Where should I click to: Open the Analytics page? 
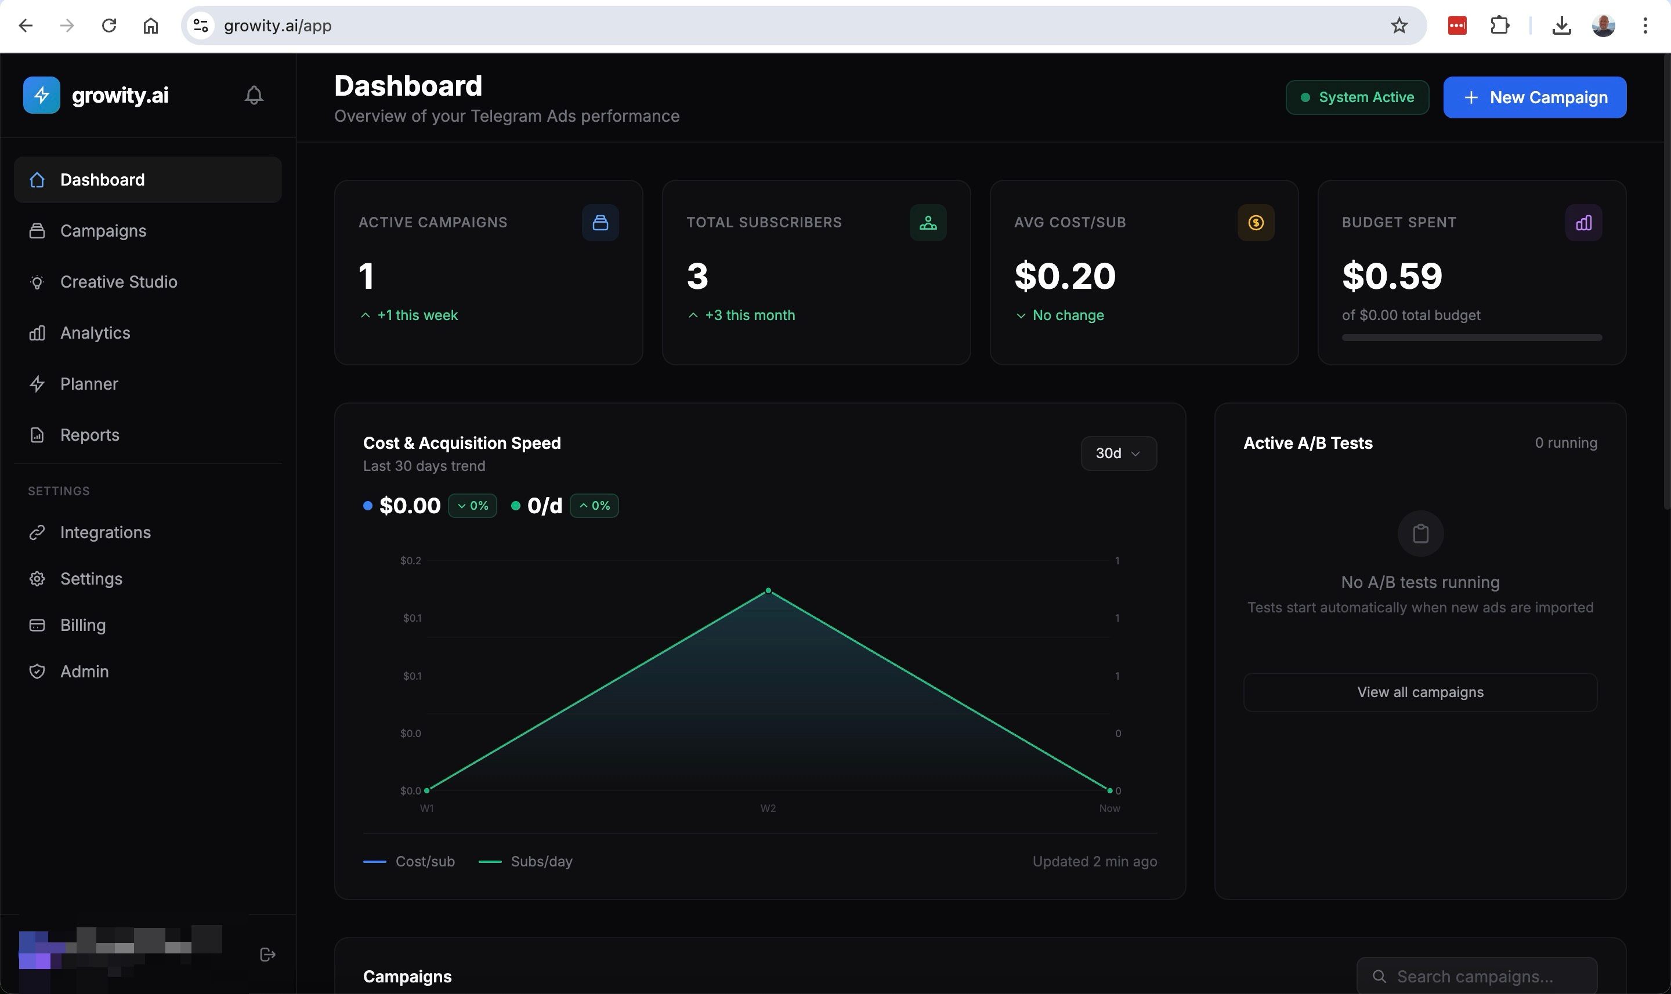click(95, 333)
